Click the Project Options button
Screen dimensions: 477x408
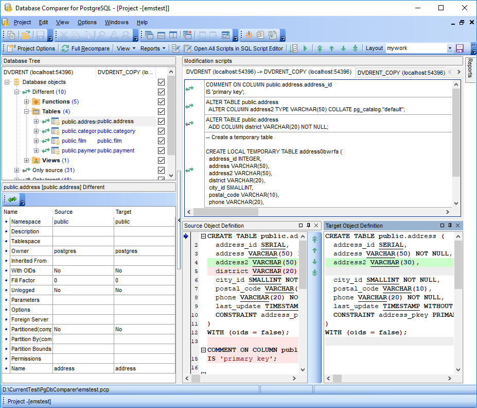click(31, 48)
